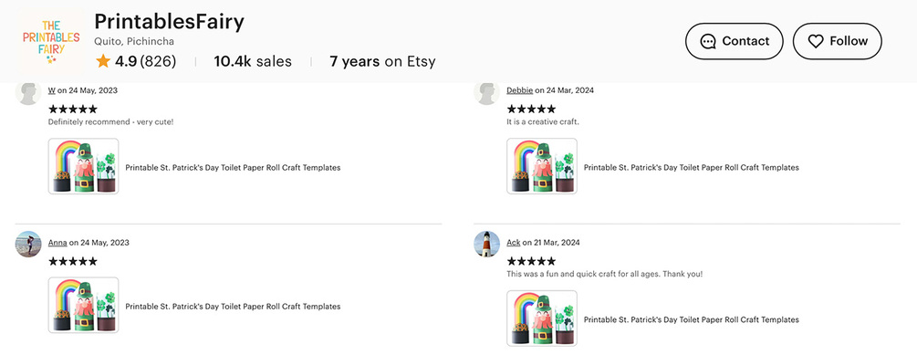Click the orange star rating icon
The image size is (917, 355).
[103, 61]
